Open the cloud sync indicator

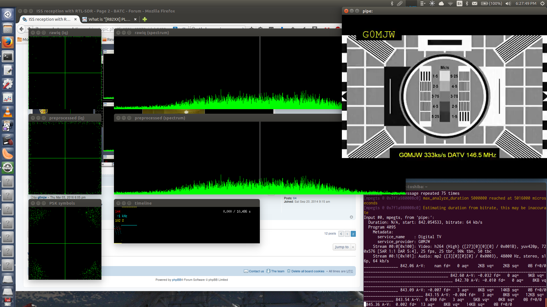(x=441, y=3)
